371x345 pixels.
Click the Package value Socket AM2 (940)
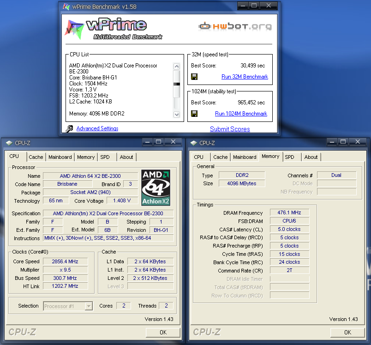[90, 192]
